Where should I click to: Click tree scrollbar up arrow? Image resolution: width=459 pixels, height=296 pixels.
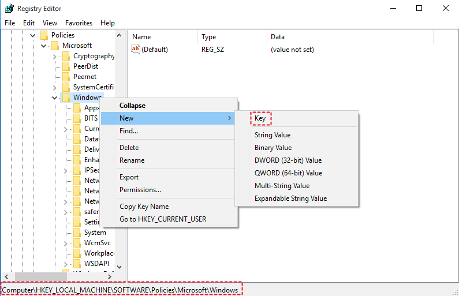tap(119, 35)
